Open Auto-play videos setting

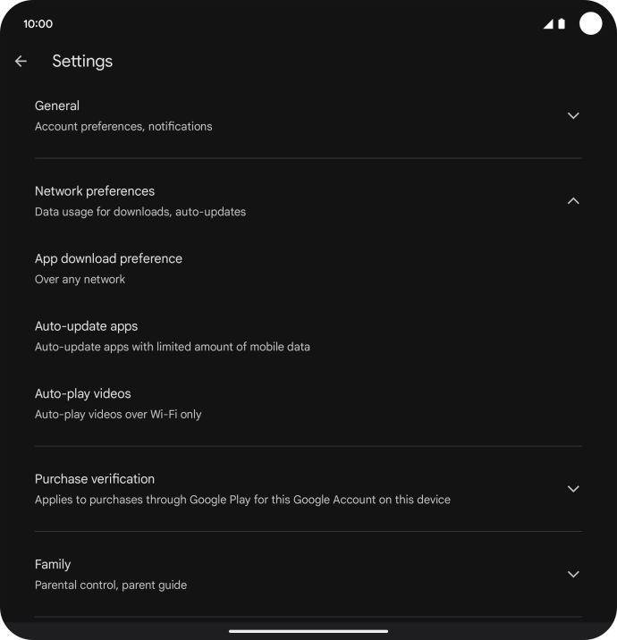[x=82, y=393]
